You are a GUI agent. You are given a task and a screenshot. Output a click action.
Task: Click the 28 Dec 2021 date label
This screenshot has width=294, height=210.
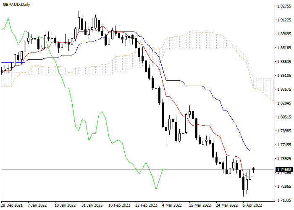tap(12, 206)
